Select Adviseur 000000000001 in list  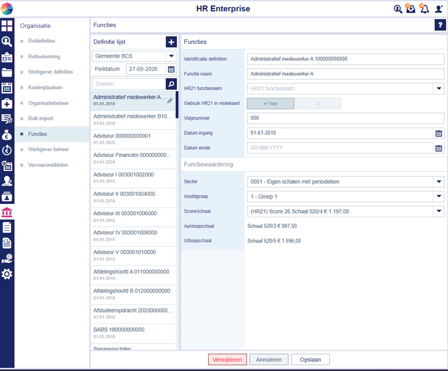pyautogui.click(x=133, y=139)
